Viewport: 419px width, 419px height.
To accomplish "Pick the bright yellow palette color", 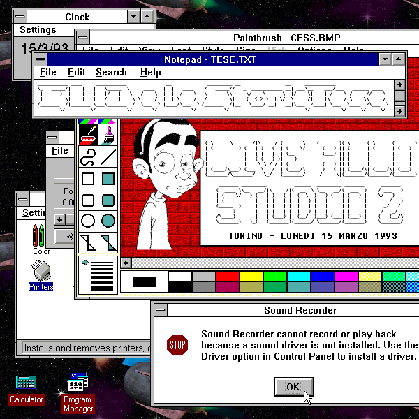I will pos(251,277).
